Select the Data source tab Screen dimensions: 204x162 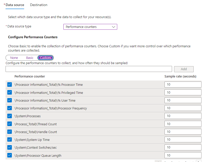point(15,5)
